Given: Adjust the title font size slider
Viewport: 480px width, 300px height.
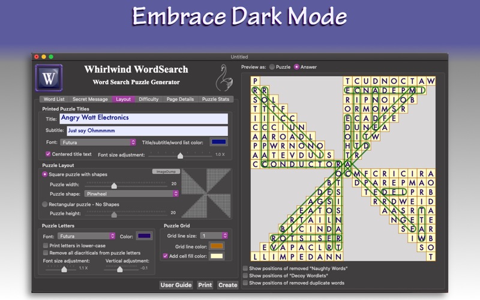Looking at the screenshot, I should [x=181, y=155].
